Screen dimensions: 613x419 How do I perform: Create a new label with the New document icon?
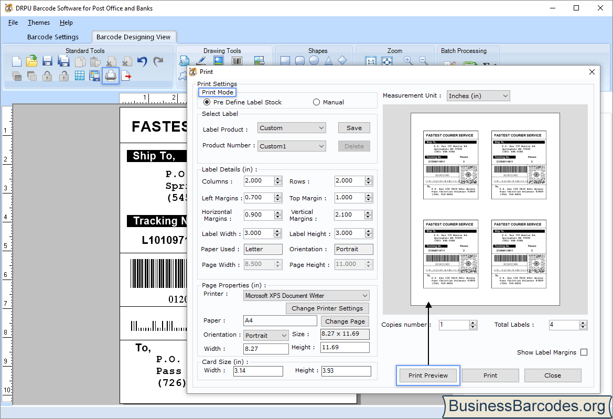[16, 61]
